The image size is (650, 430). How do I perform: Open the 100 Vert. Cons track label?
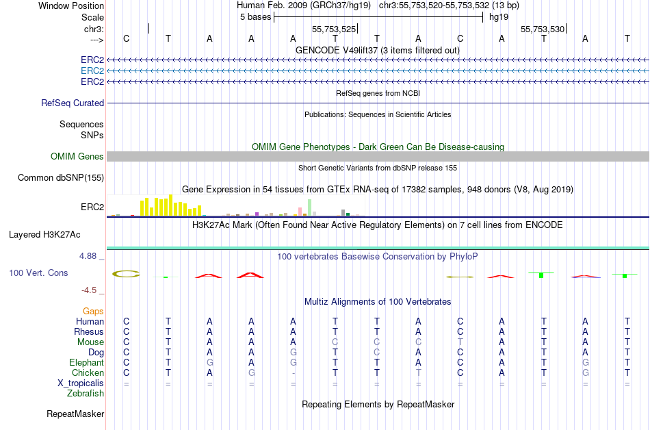(38, 273)
